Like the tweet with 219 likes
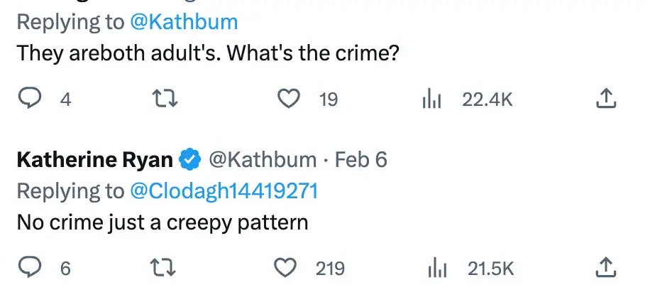The image size is (650, 307). [x=285, y=267]
